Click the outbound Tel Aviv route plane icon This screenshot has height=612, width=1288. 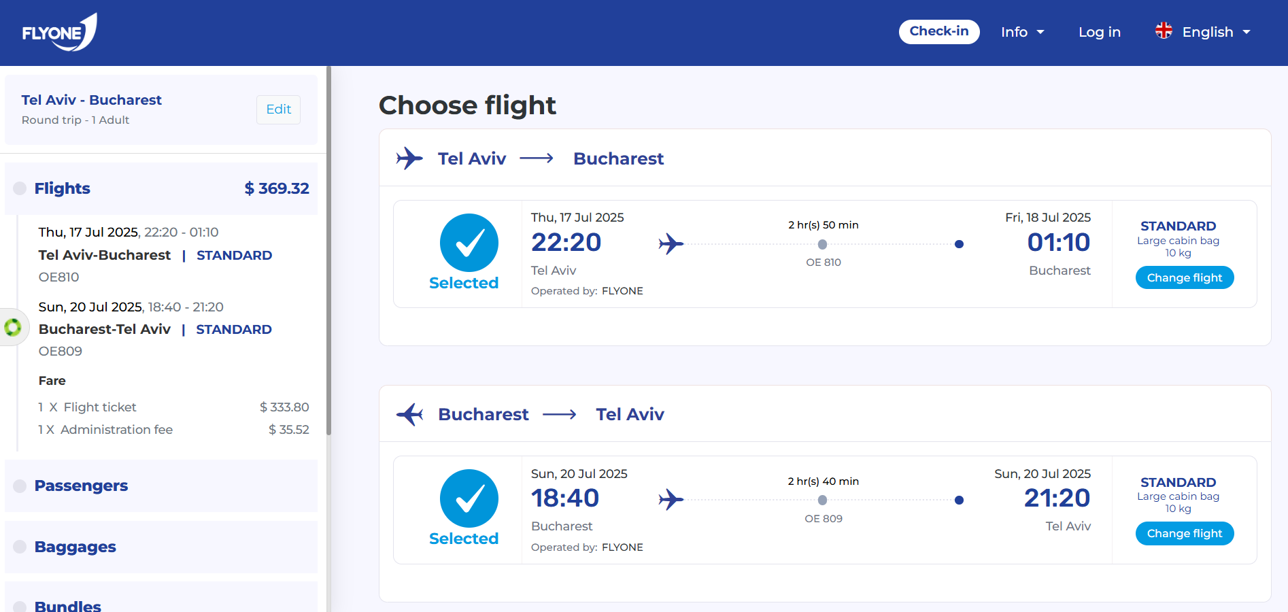(x=409, y=158)
